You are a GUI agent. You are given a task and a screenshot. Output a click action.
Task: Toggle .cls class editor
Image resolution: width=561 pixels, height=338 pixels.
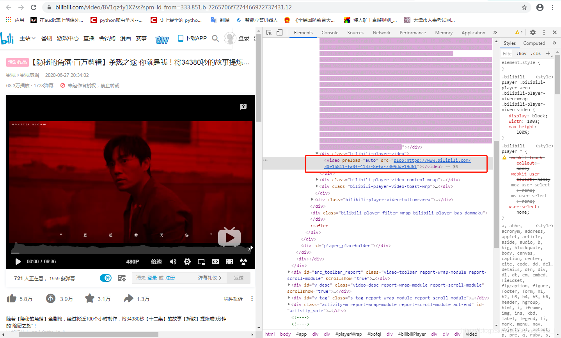tap(536, 54)
